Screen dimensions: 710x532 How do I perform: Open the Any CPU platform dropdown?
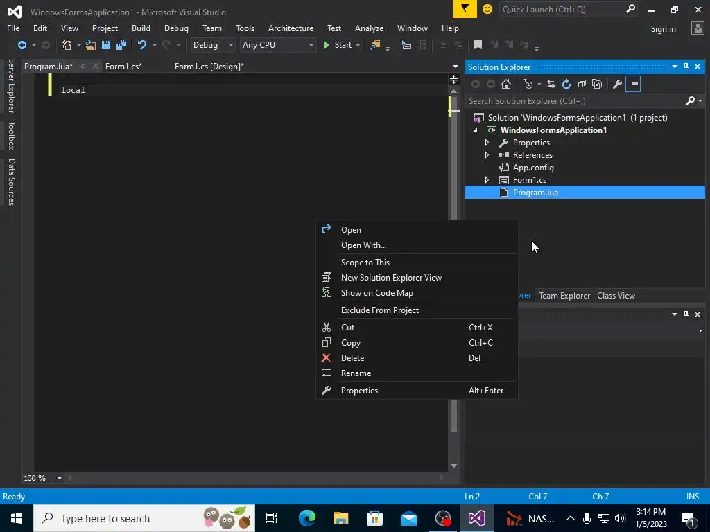[x=277, y=45]
